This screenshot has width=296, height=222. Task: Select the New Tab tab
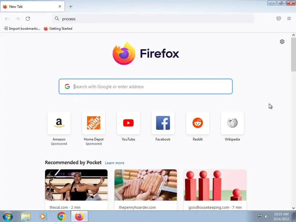(x=32, y=6)
